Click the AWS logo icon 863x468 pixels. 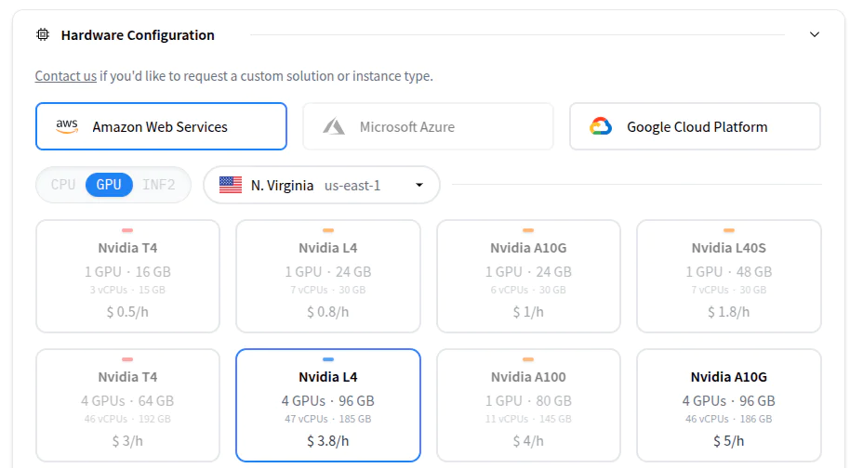(66, 126)
